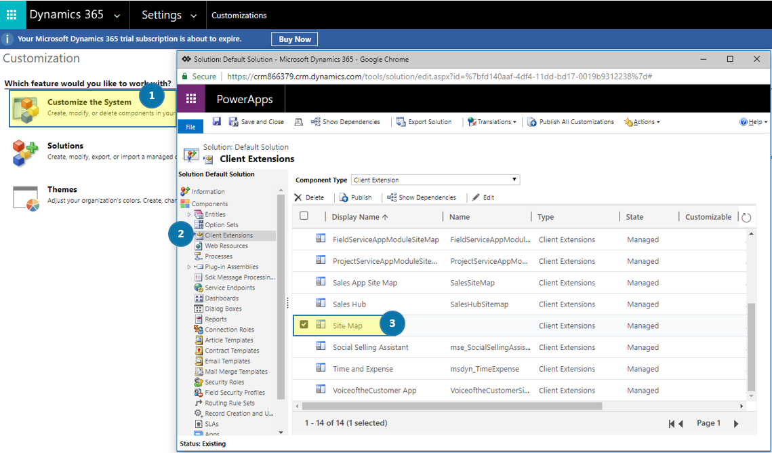
Task: Click the grid vertical scrollbar
Action: coord(751,347)
